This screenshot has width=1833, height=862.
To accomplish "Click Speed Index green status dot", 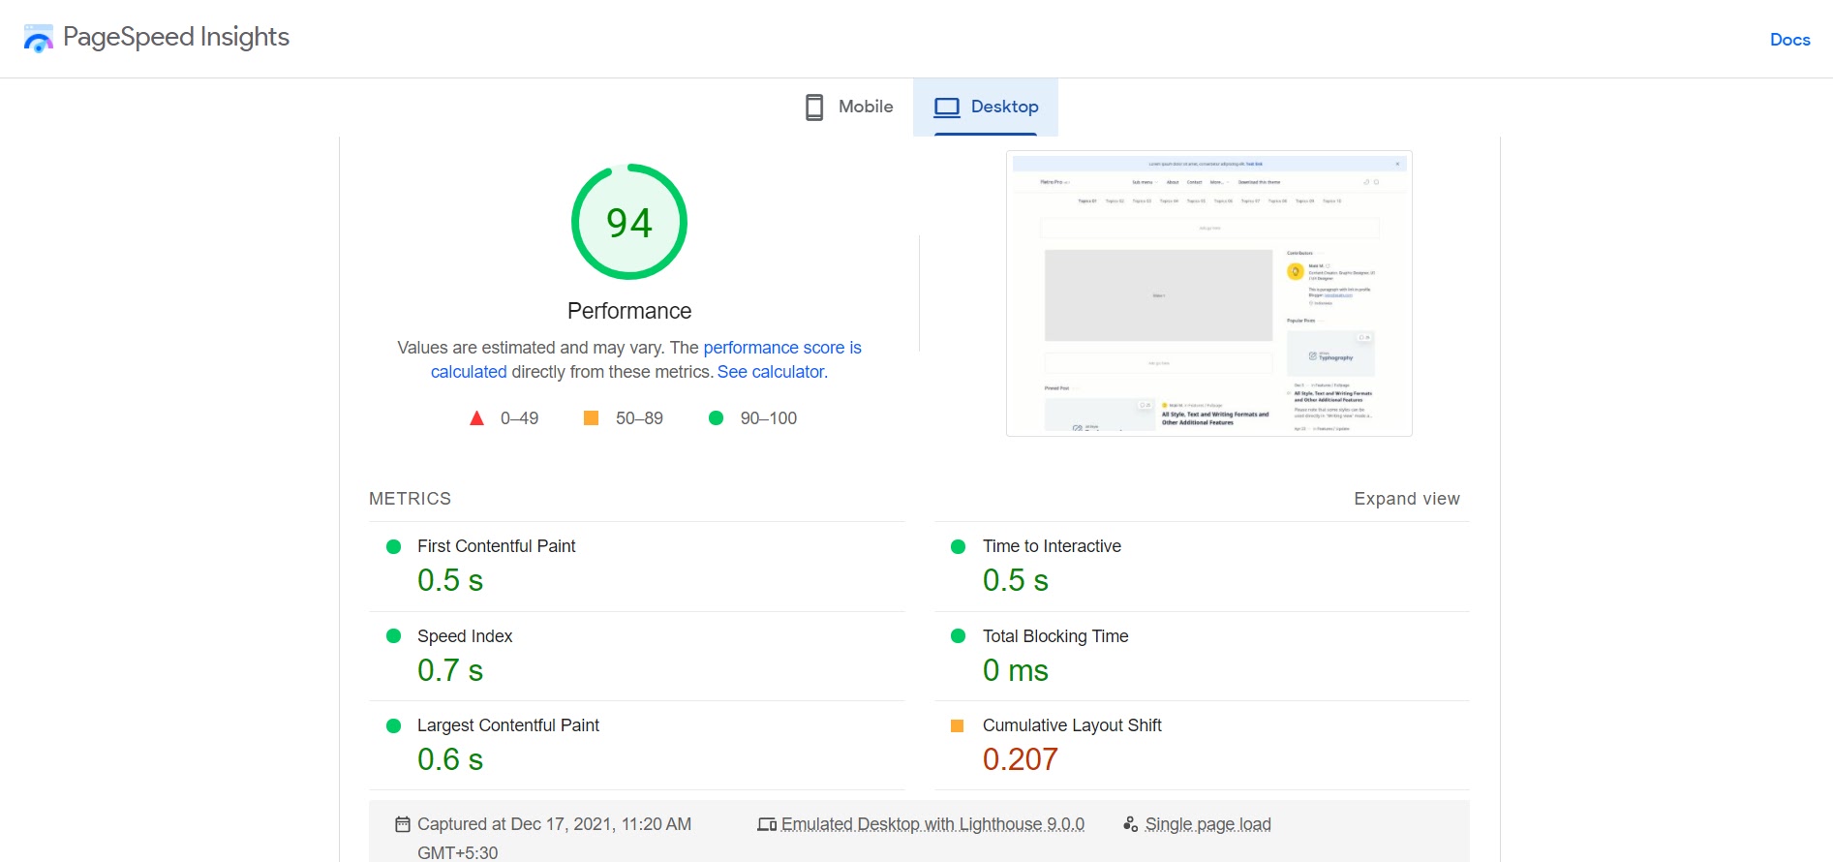I will click(x=393, y=636).
